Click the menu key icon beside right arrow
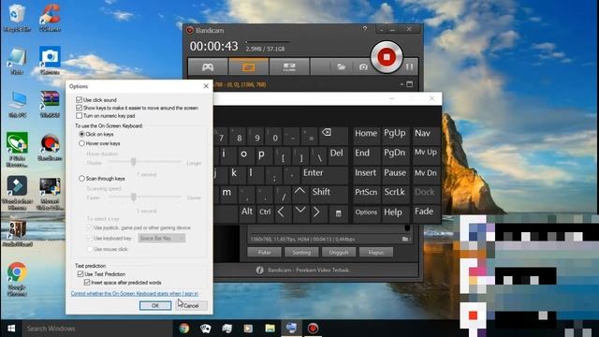The image size is (599, 337). point(339,214)
